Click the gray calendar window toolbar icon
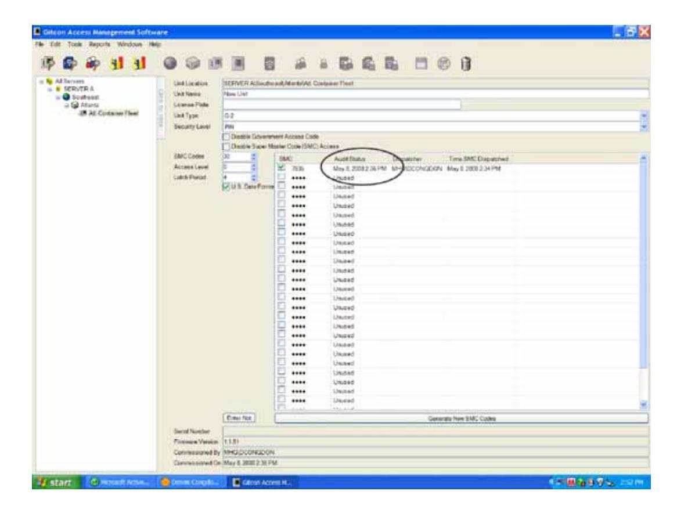 point(421,63)
